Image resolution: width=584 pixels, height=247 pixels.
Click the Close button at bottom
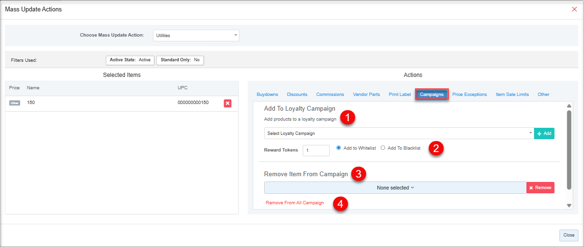[x=569, y=235]
